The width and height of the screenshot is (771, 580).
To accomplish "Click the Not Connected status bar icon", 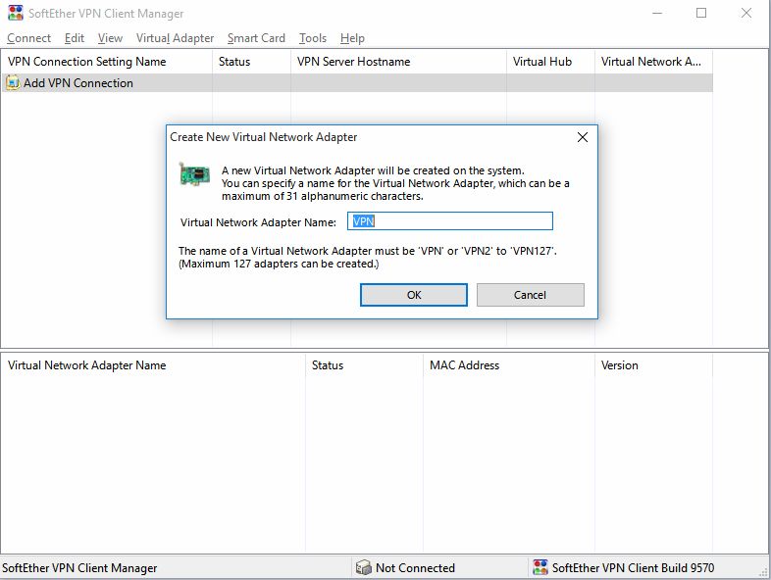I will point(363,567).
